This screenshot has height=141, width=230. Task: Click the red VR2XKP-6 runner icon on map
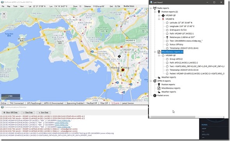121,47
